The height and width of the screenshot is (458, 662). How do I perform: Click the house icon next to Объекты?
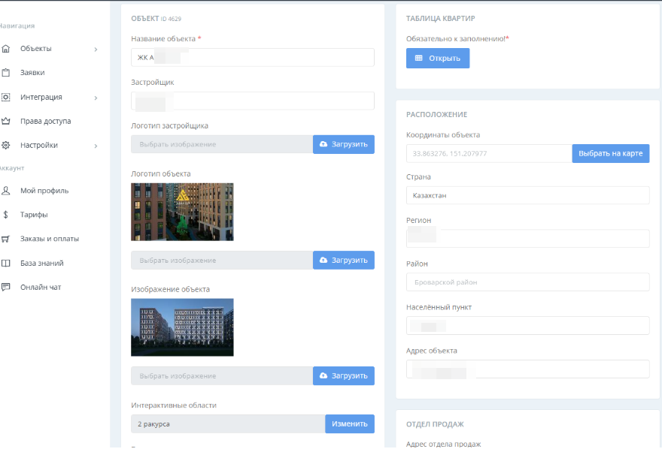pyautogui.click(x=6, y=49)
